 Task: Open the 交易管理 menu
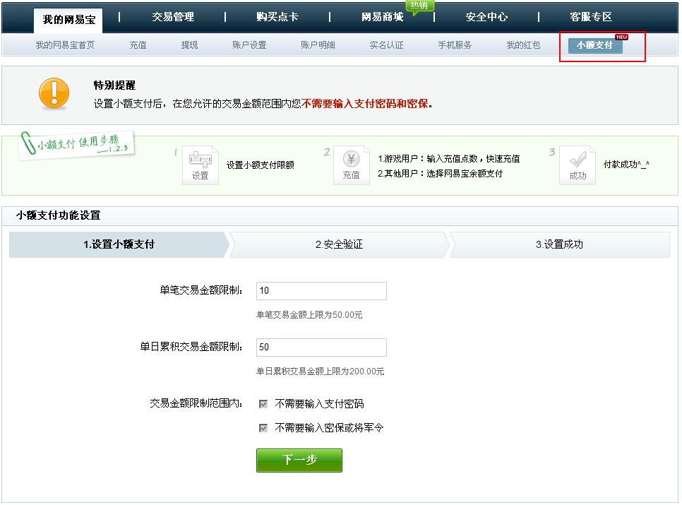point(173,17)
